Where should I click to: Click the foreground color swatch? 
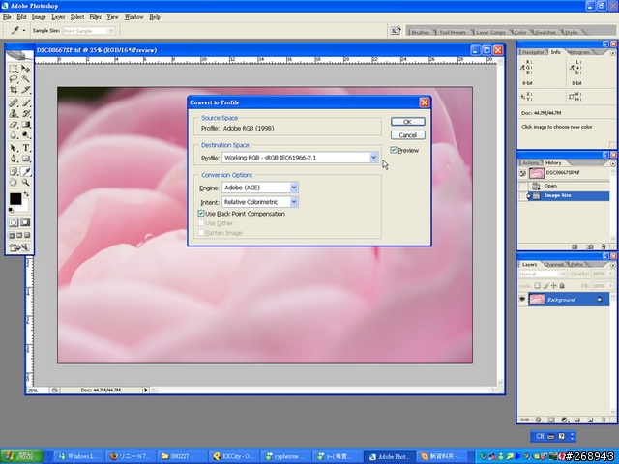(x=15, y=198)
